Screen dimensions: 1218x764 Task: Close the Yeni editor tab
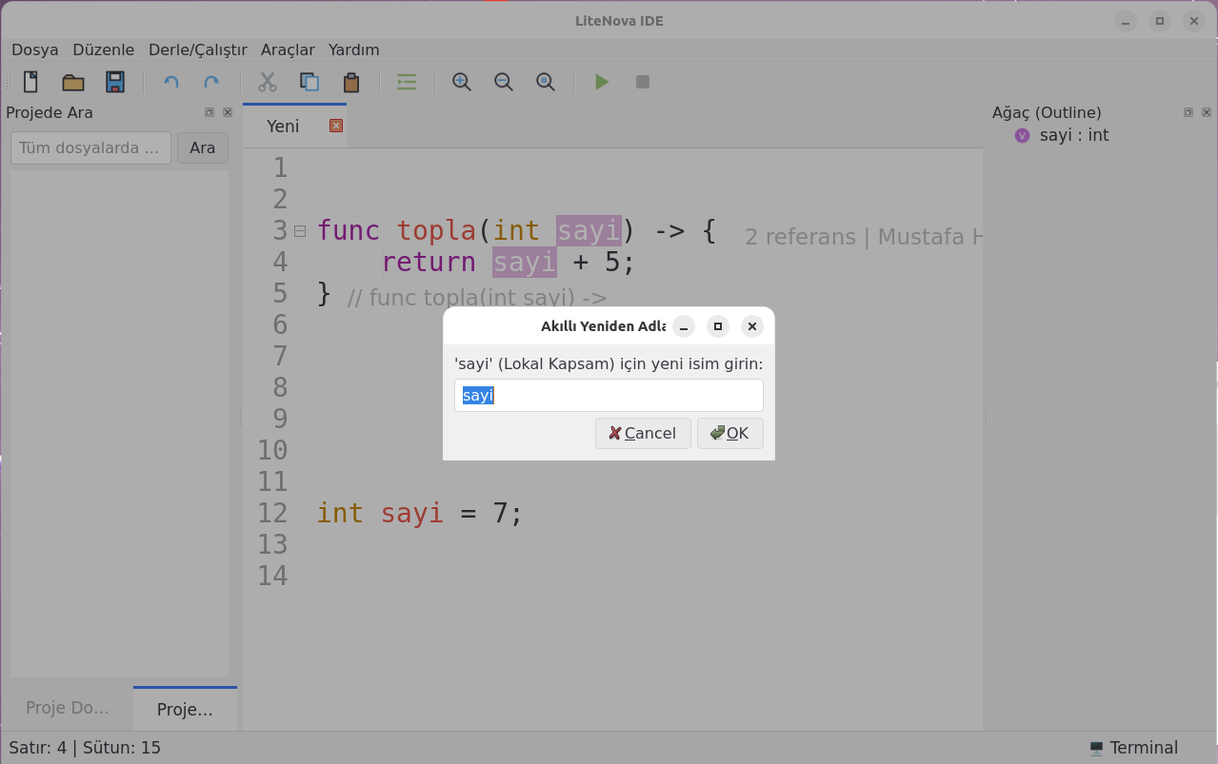(x=335, y=126)
